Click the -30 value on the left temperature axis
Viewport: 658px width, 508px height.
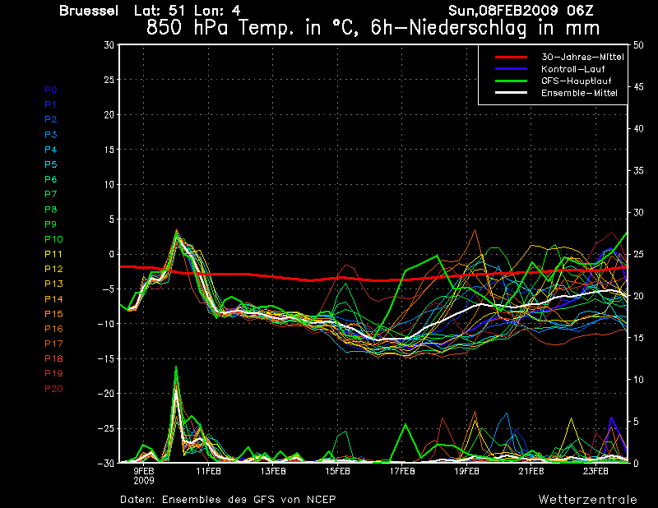[106, 463]
